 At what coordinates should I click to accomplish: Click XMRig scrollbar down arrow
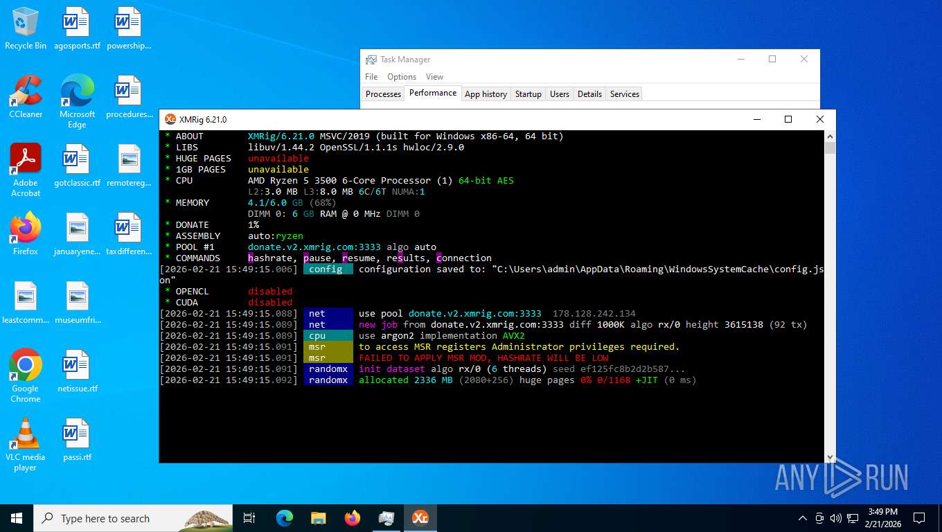pyautogui.click(x=830, y=457)
